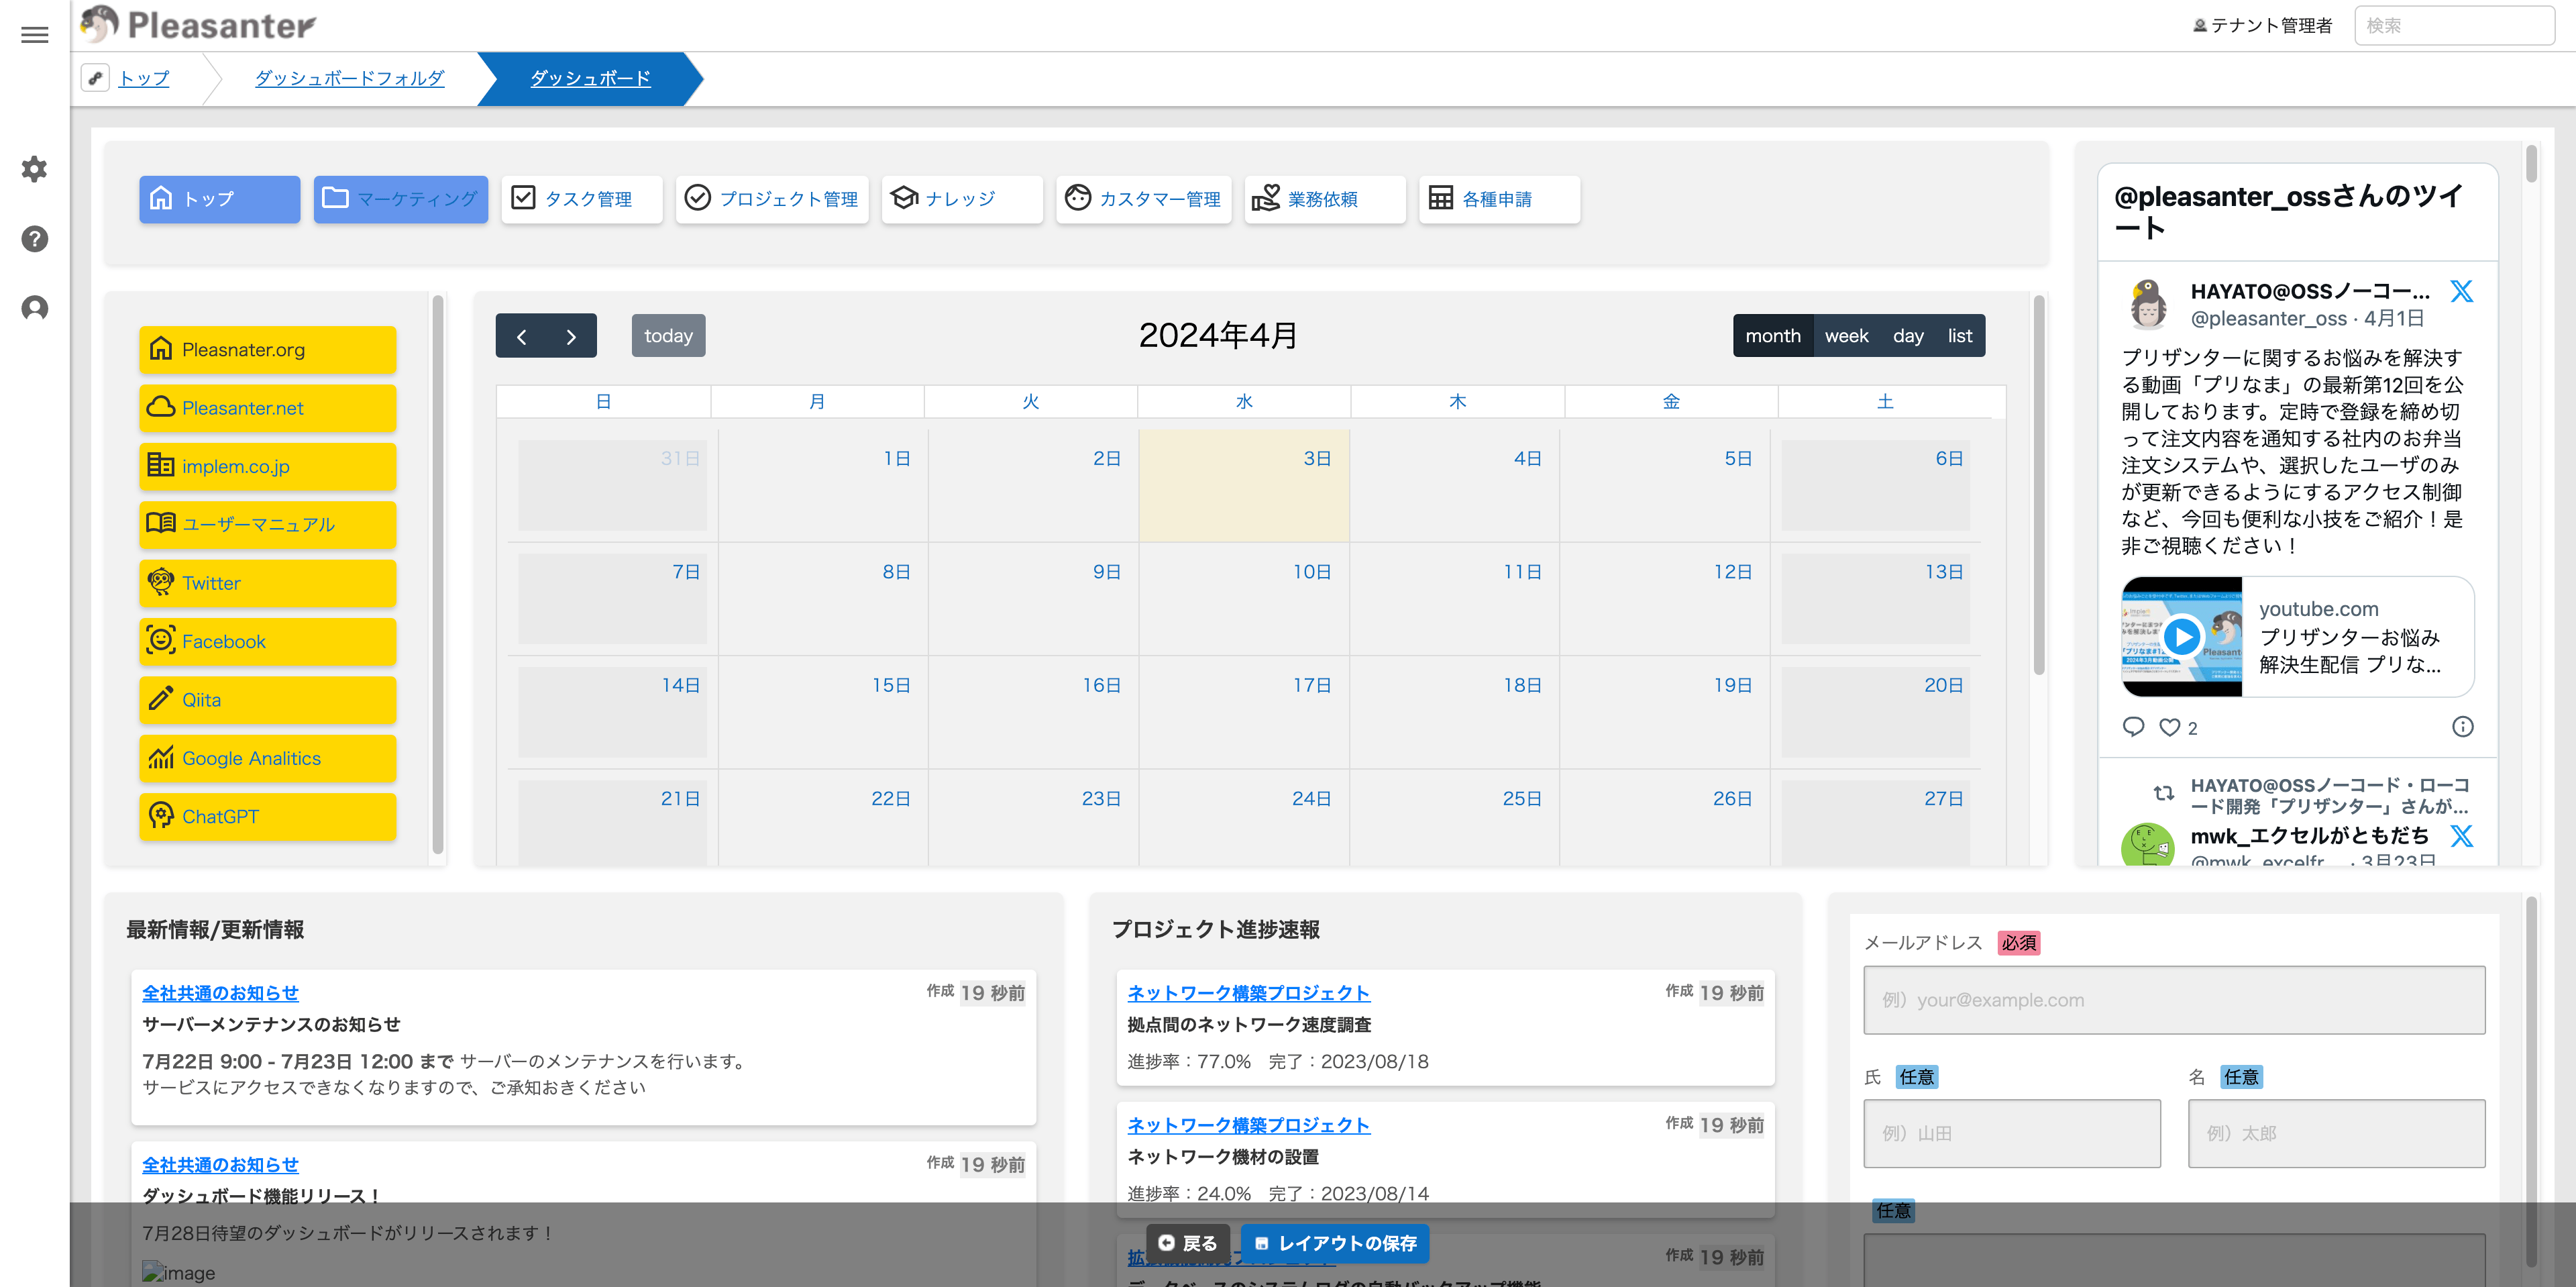Open the ChatGPT shortcut

[x=267, y=816]
